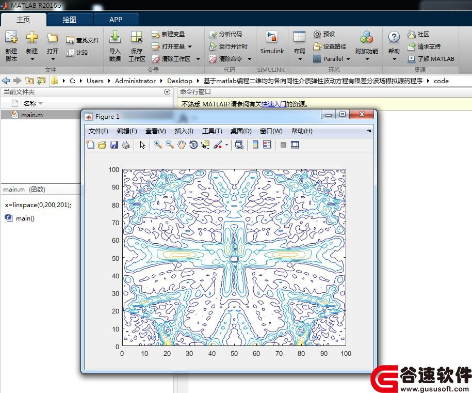Open the View (查看) menu in Figure 1

point(155,131)
